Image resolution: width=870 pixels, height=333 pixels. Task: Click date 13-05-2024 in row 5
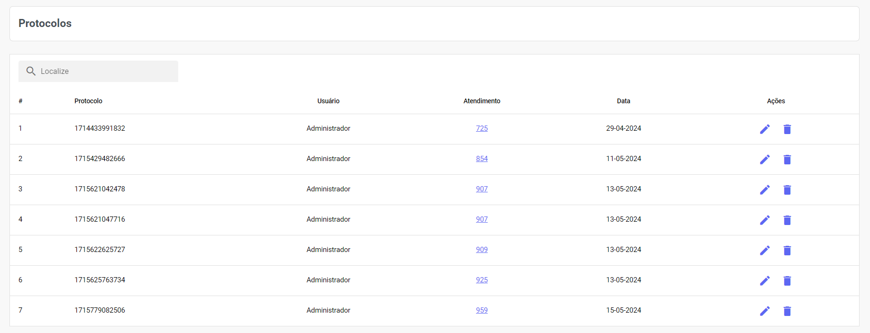623,250
